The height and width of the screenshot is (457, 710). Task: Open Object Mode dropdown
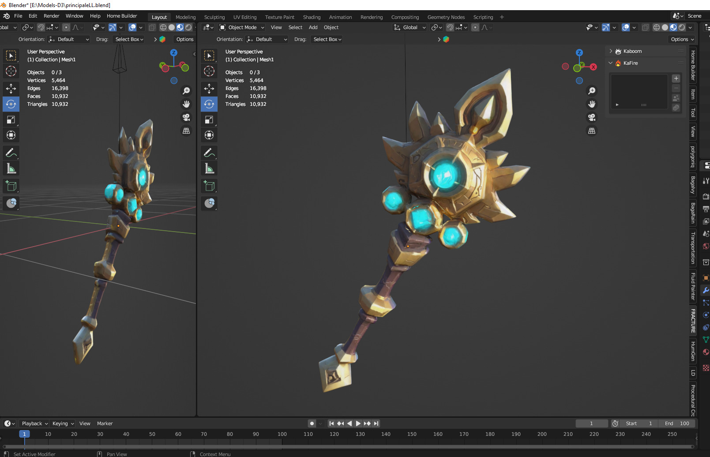pos(242,27)
